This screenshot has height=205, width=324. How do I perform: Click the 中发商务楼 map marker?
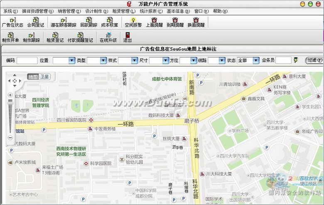(90, 129)
